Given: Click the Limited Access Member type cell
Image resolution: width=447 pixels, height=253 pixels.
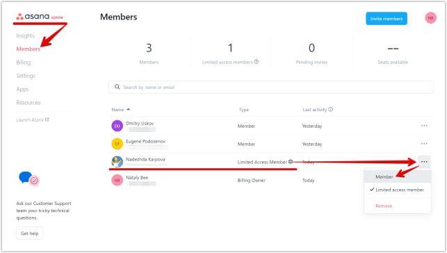Looking at the screenshot, I should (x=262, y=162).
